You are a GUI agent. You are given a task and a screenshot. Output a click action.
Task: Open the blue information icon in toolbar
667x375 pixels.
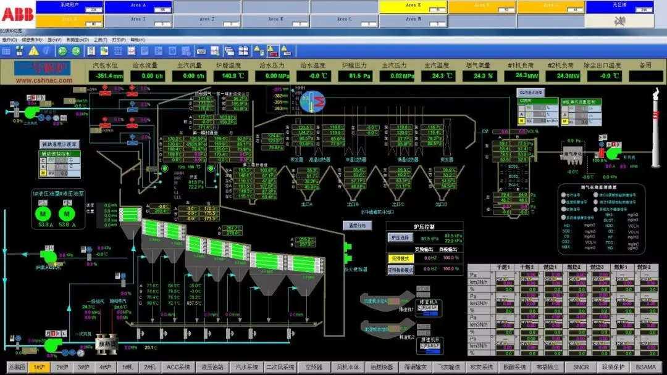(47, 51)
